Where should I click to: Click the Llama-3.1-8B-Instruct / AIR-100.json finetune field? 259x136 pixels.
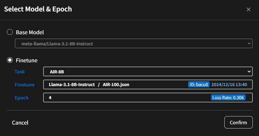pyautogui.click(x=114, y=84)
